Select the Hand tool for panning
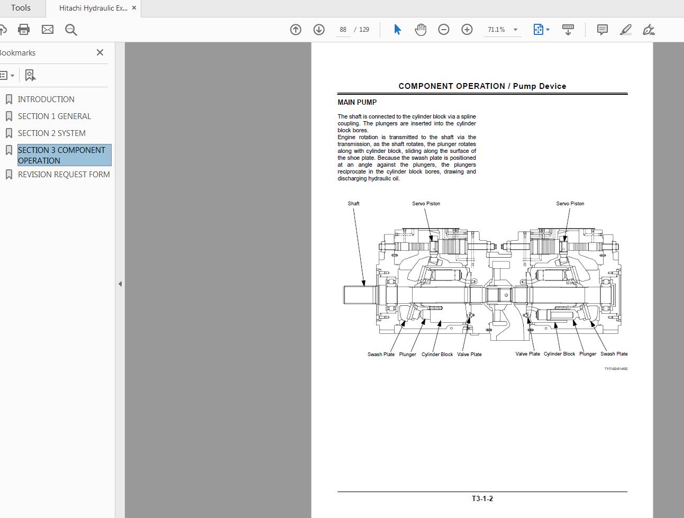This screenshot has height=518, width=684. click(x=420, y=29)
